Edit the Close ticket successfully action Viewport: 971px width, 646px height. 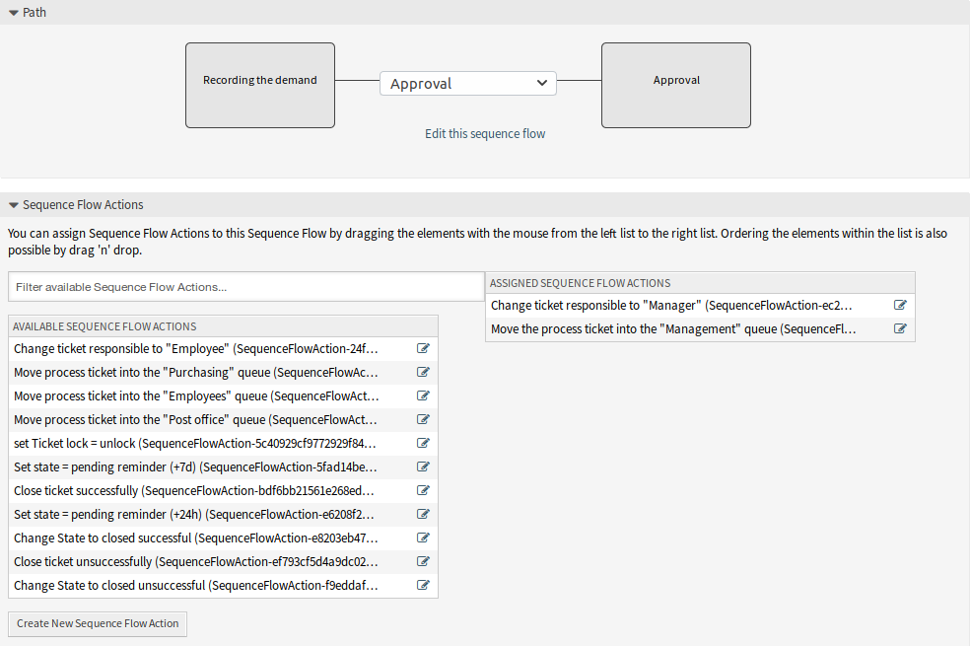[423, 490]
